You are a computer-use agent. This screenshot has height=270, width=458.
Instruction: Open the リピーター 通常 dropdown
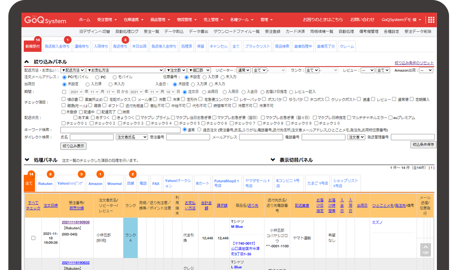(244, 70)
